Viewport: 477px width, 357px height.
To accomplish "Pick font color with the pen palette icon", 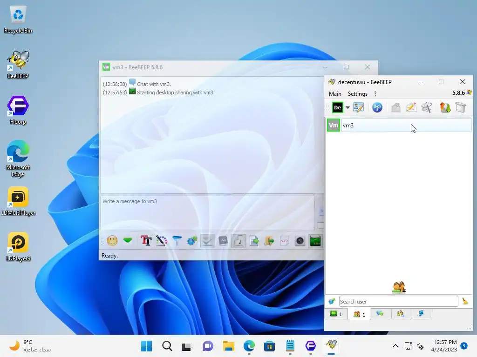I will pos(162,241).
